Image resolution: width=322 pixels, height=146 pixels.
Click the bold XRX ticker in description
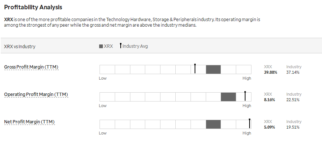pyautogui.click(x=9, y=20)
